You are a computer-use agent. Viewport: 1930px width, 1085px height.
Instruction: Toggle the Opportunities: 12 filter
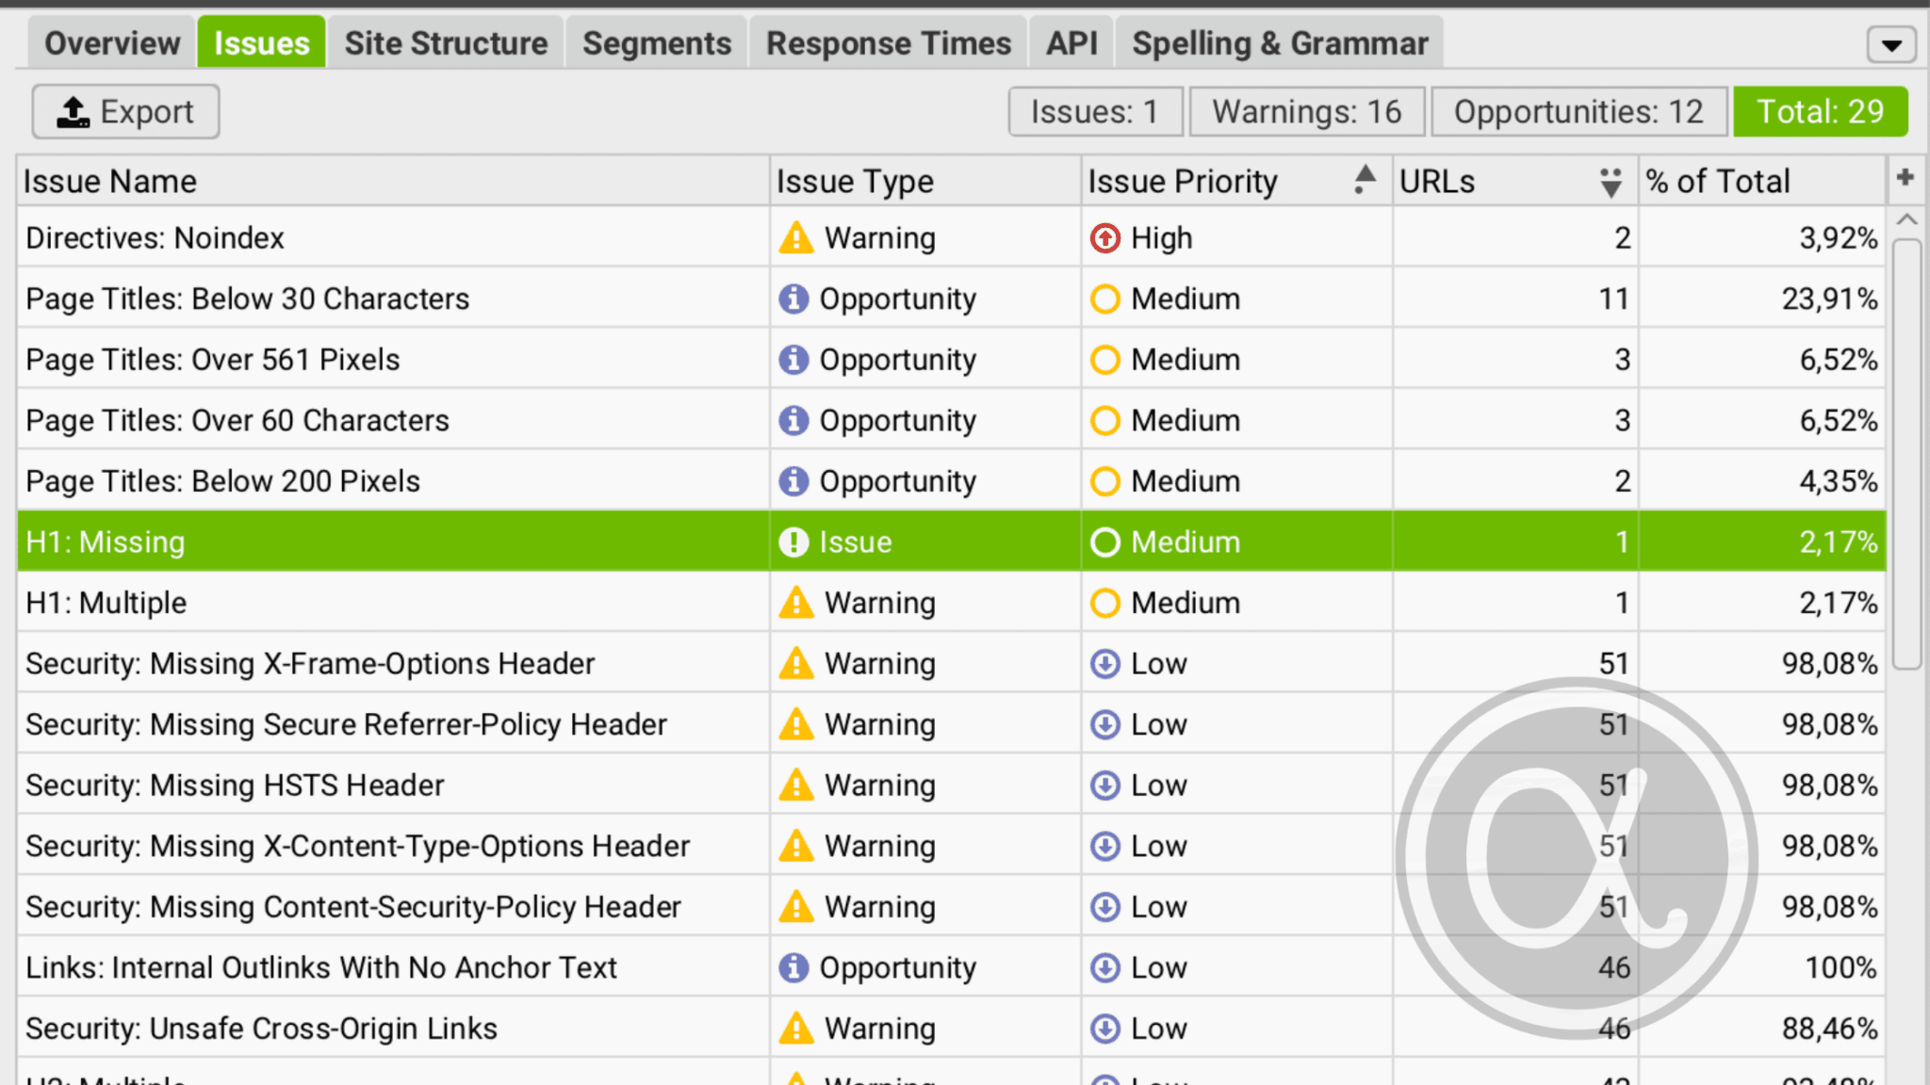tap(1578, 111)
